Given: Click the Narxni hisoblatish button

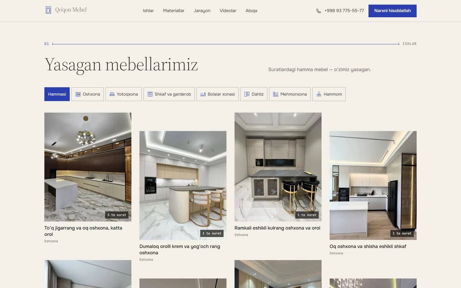Looking at the screenshot, I should [392, 11].
